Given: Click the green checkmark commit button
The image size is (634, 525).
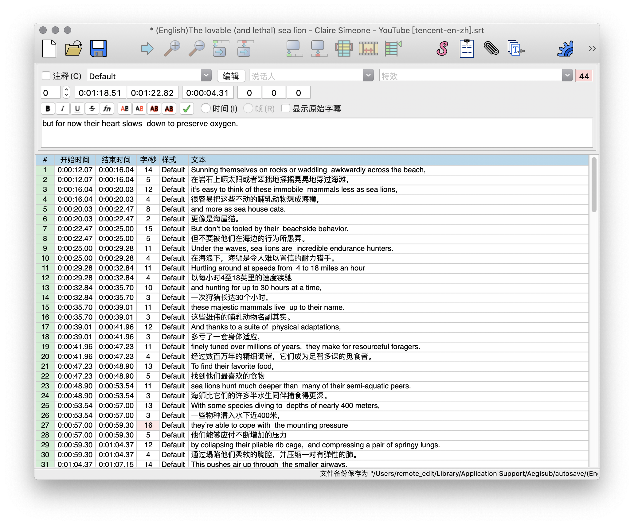Looking at the screenshot, I should point(186,109).
